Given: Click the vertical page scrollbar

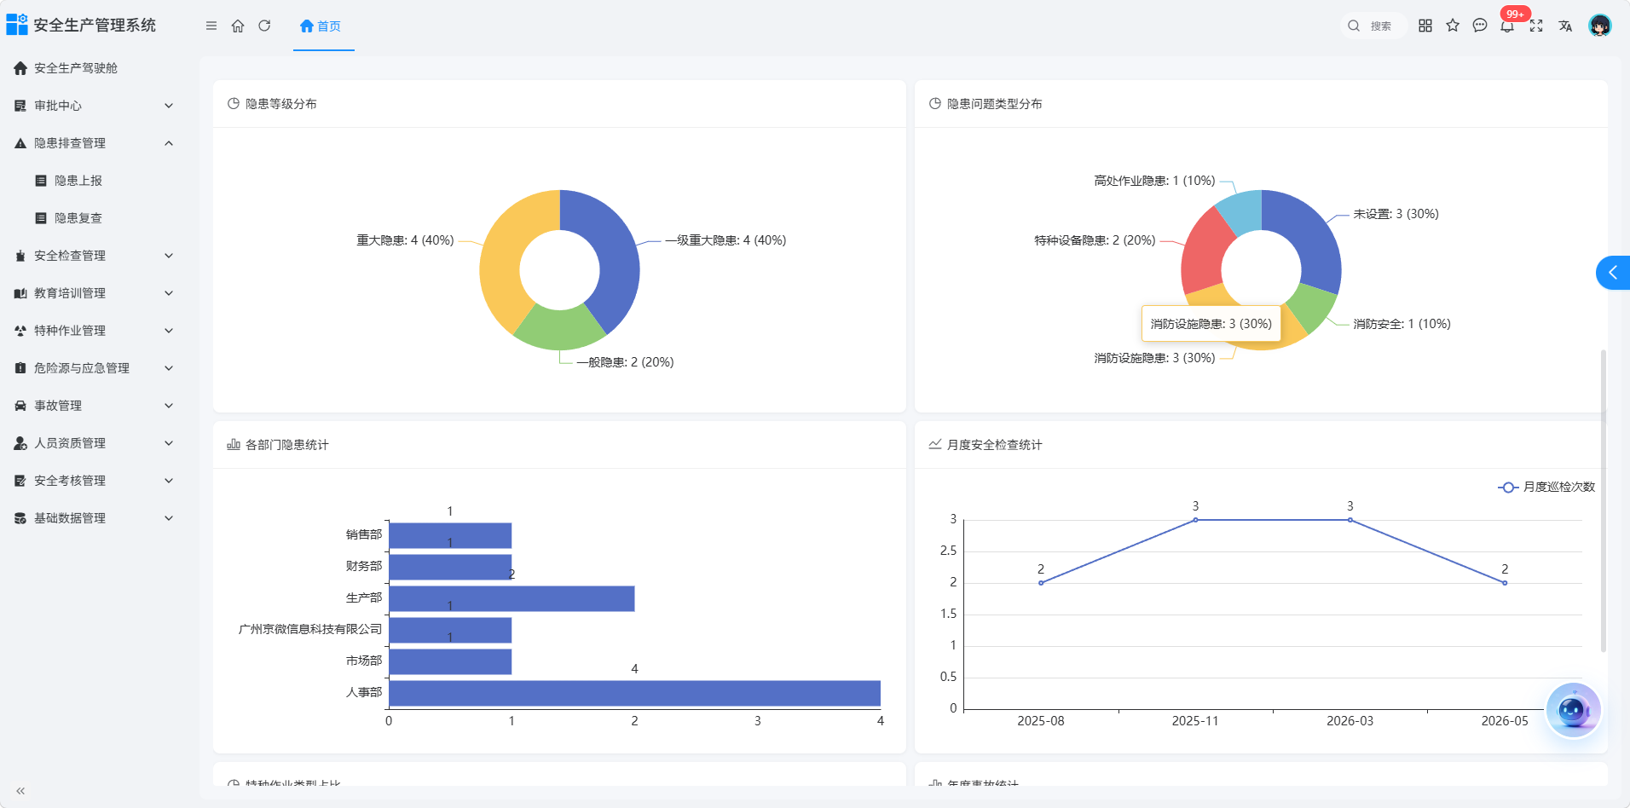Looking at the screenshot, I should click(1603, 500).
